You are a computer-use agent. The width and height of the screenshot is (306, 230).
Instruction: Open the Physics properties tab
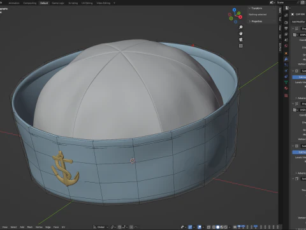[286, 71]
